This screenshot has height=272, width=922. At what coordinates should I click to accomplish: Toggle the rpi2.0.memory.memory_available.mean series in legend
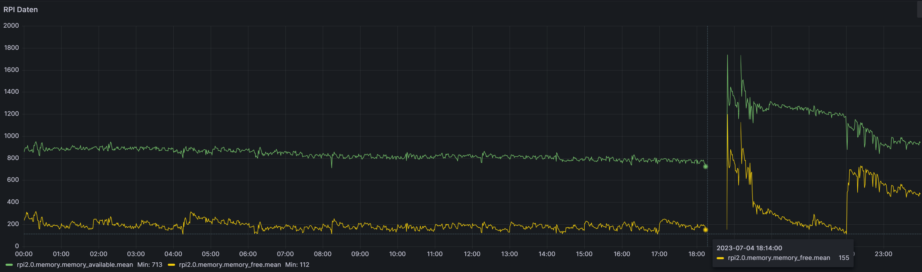click(75, 265)
